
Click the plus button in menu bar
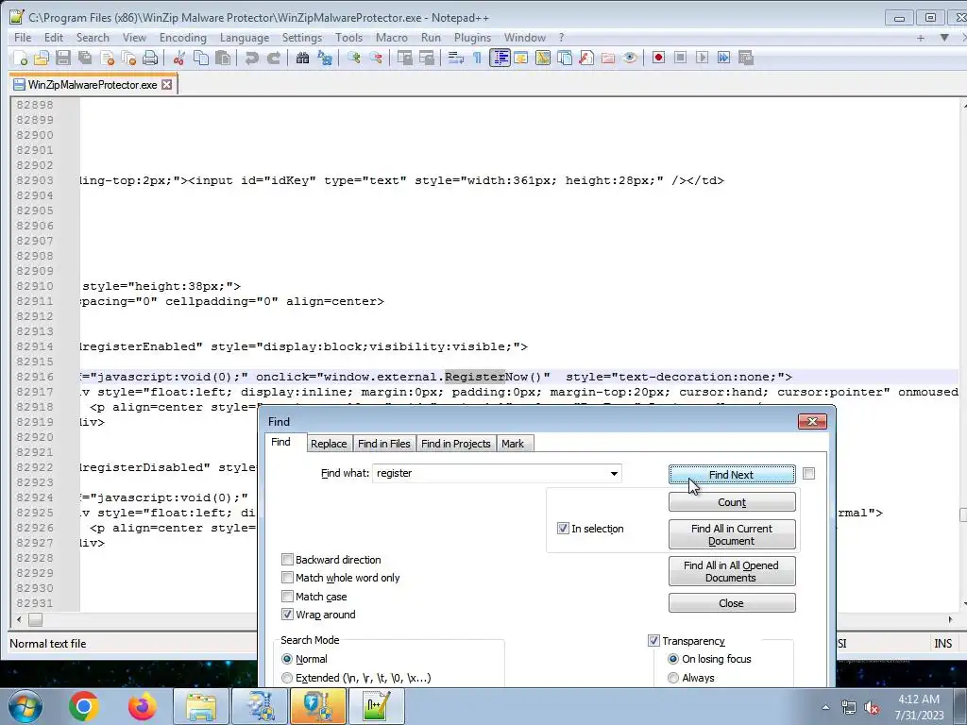[921, 38]
